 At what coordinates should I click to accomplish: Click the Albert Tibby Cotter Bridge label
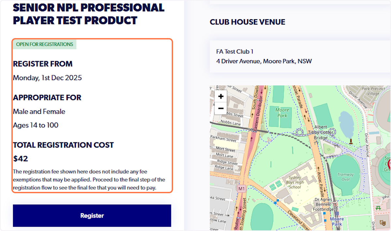tap(321, 132)
